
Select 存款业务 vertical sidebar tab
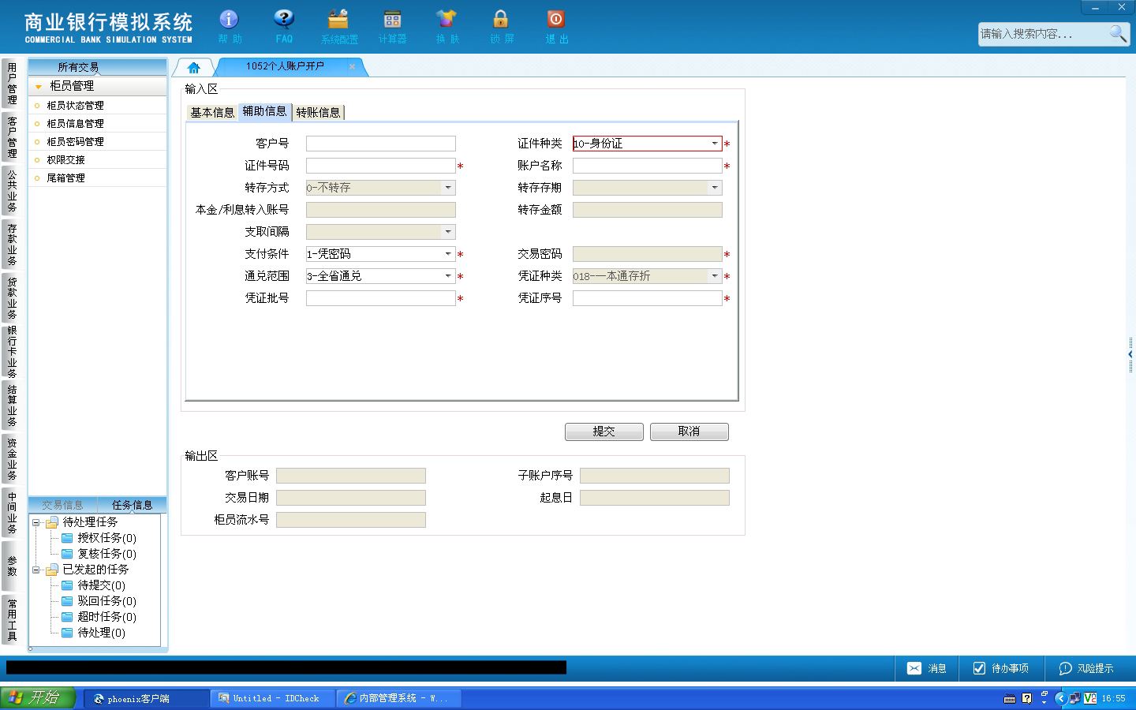click(11, 245)
